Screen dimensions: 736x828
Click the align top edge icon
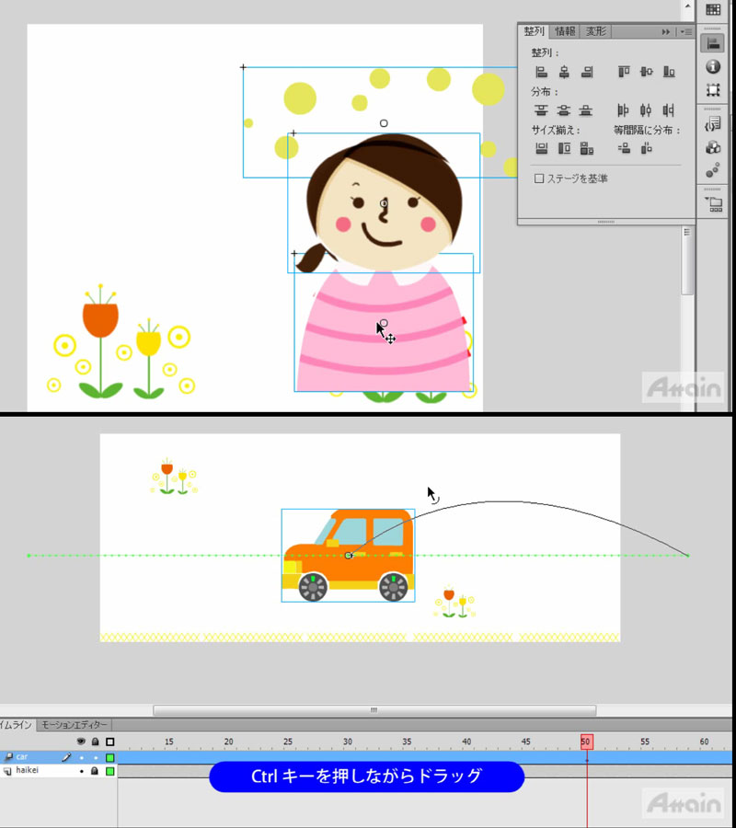624,72
